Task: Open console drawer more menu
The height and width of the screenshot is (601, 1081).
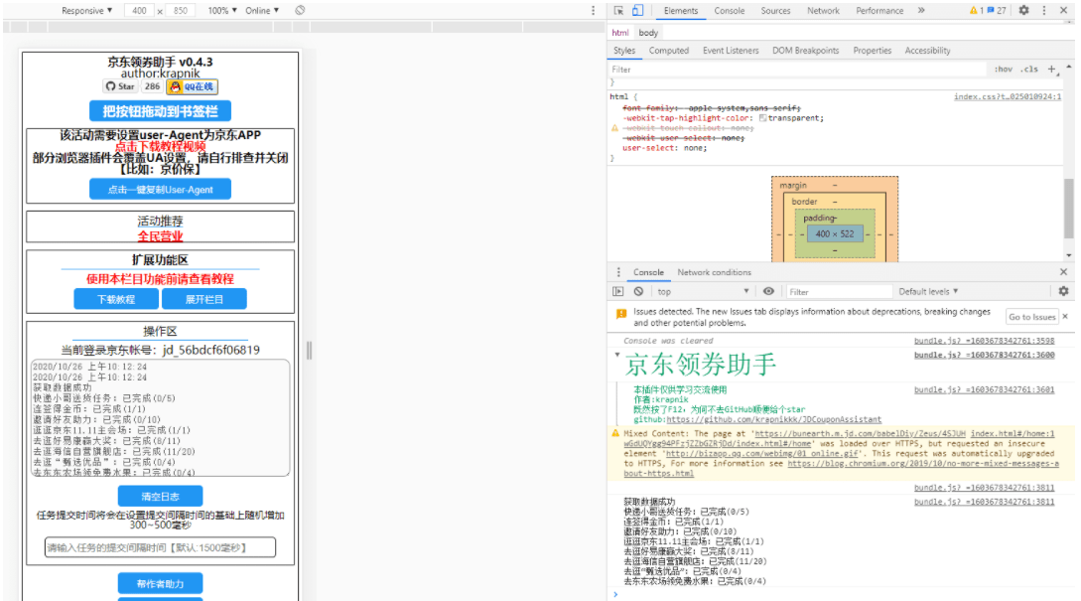Action: pyautogui.click(x=618, y=272)
